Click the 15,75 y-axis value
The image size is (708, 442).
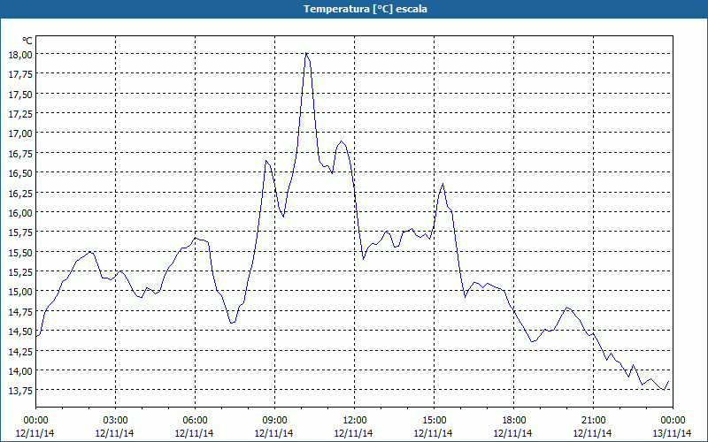pyautogui.click(x=20, y=232)
